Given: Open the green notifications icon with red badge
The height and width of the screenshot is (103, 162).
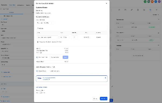Looking at the screenshot, I should [149, 2].
